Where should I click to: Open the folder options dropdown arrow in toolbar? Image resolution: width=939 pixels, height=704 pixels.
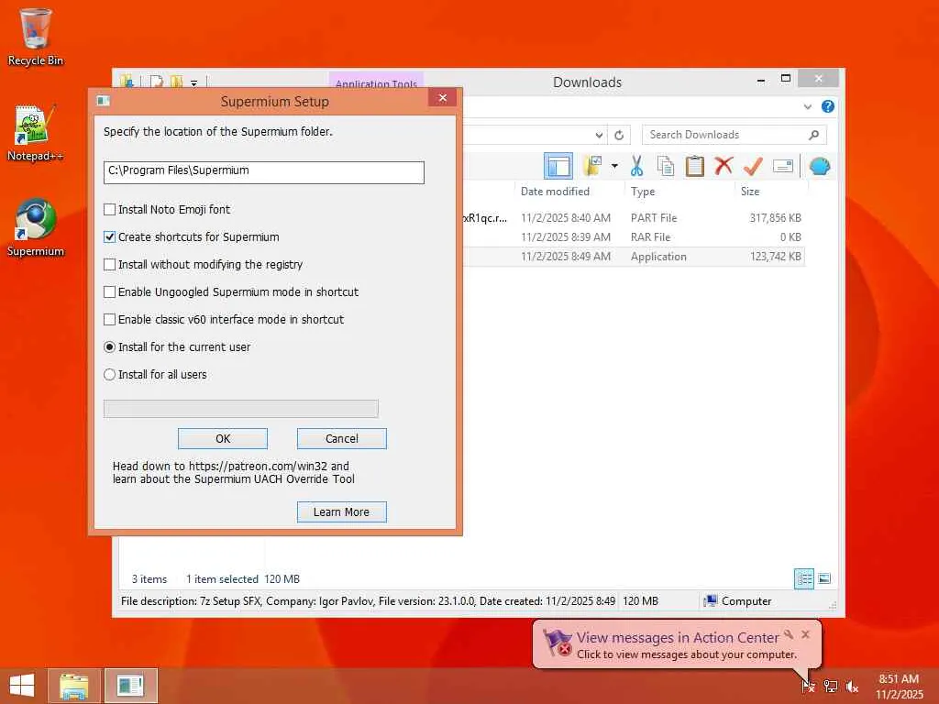(x=614, y=166)
